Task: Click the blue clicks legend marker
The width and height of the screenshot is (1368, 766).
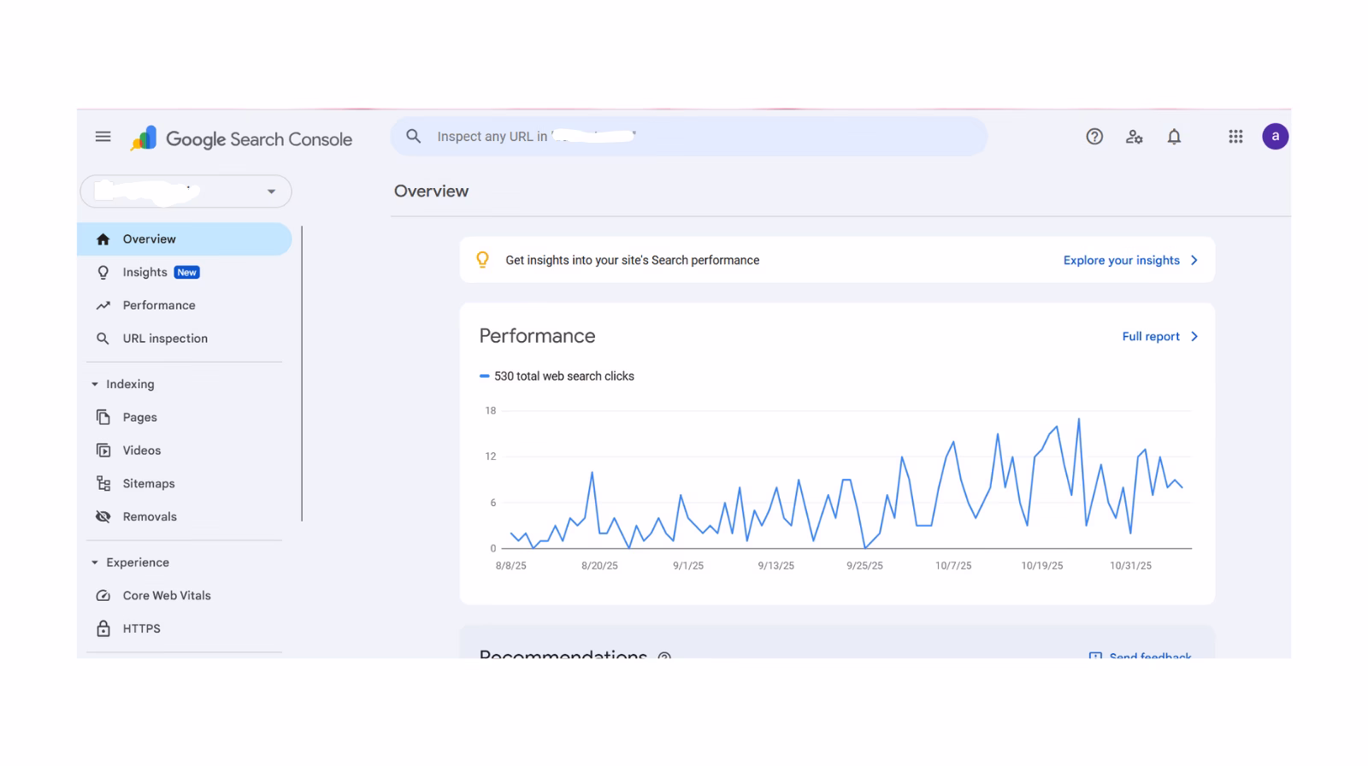Action: [x=485, y=376]
